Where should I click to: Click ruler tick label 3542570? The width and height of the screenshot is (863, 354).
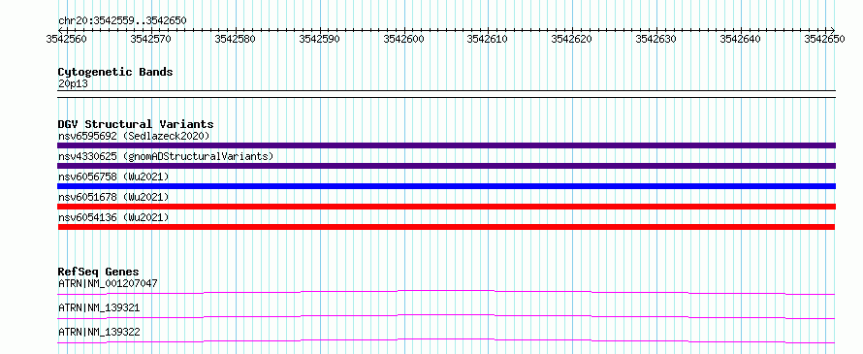point(151,39)
